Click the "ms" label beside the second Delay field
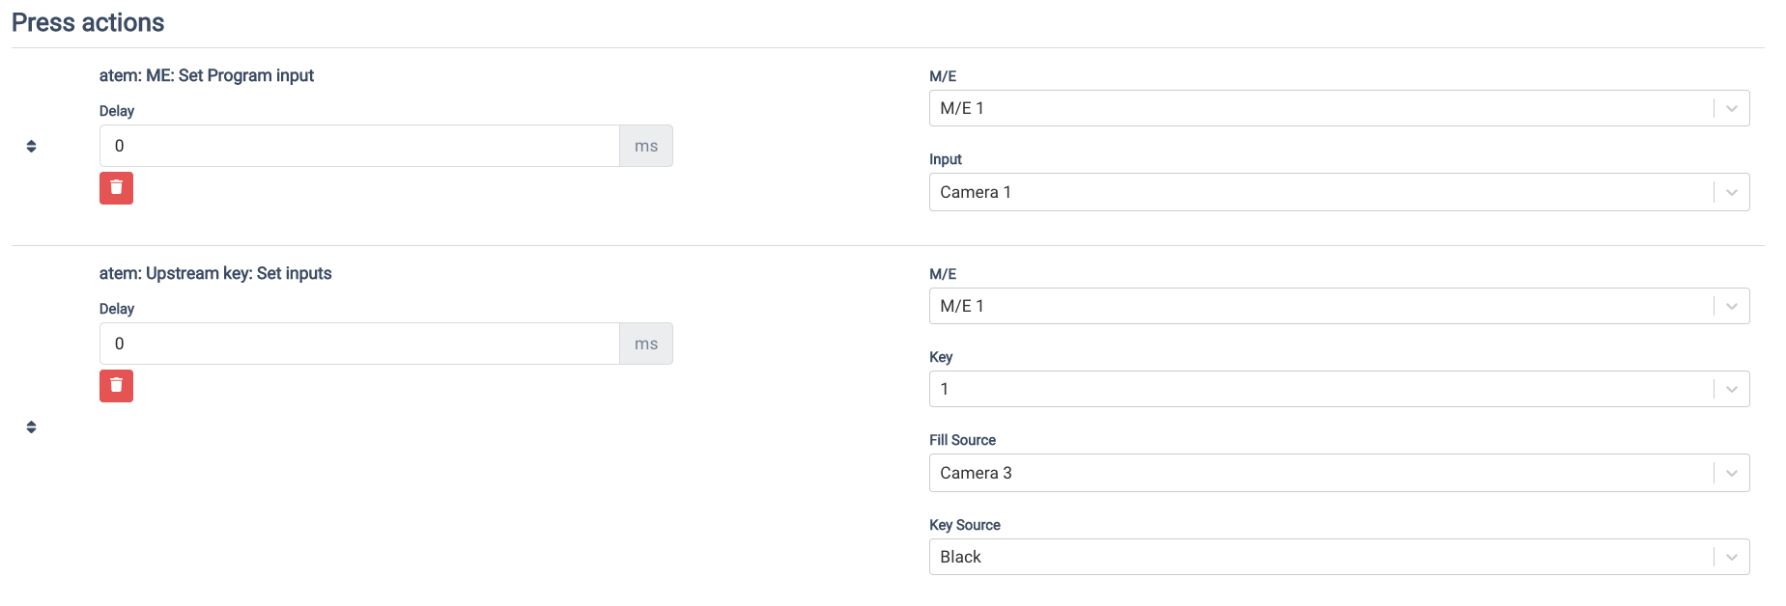This screenshot has height=606, width=1786. point(645,343)
